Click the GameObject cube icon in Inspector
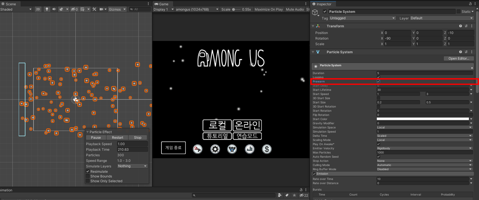This screenshot has width=479, height=200. (315, 12)
